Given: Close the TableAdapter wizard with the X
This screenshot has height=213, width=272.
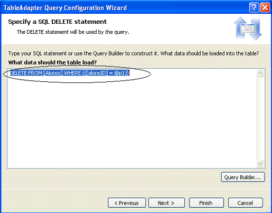Looking at the screenshot, I should (x=265, y=8).
